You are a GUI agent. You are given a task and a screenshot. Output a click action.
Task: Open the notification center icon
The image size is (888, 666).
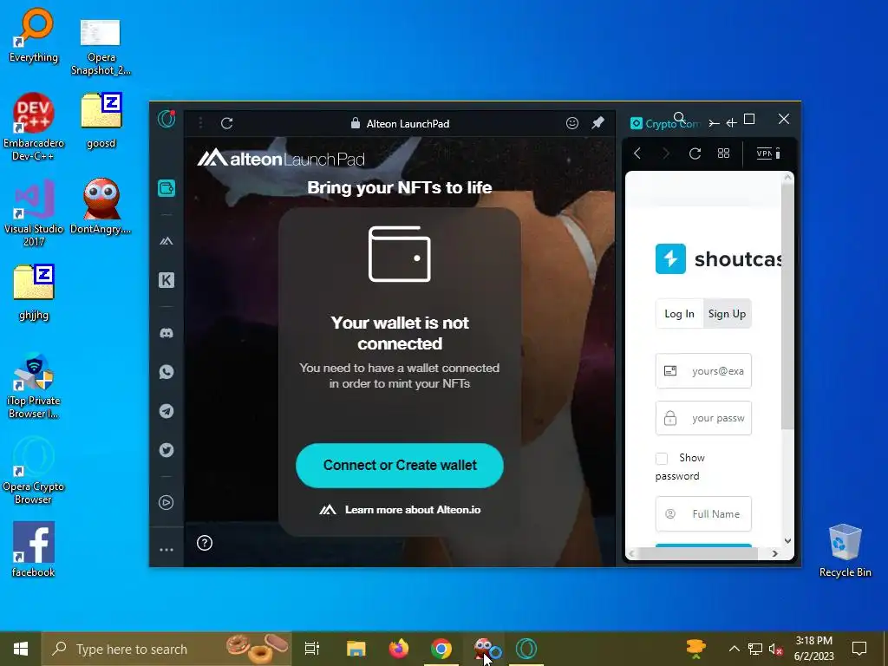859,649
